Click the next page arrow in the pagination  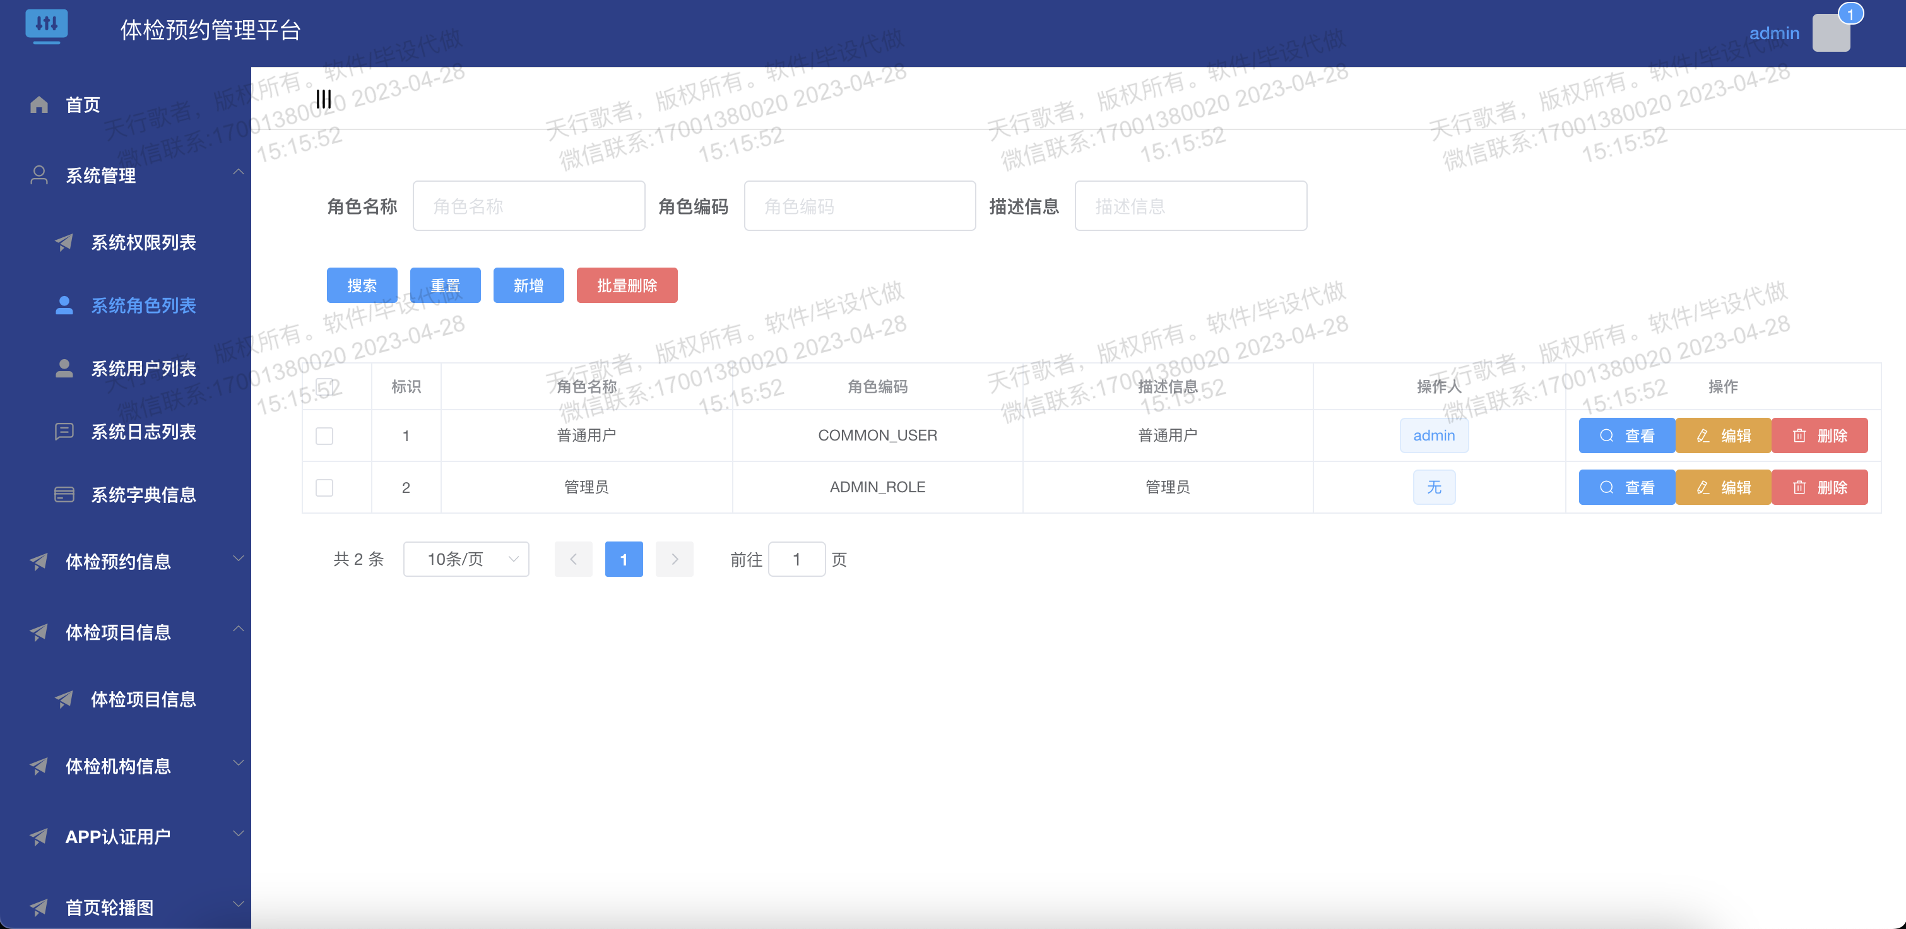(x=674, y=559)
